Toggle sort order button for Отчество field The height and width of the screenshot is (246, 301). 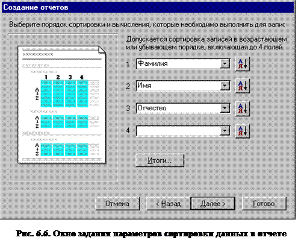coord(243,109)
